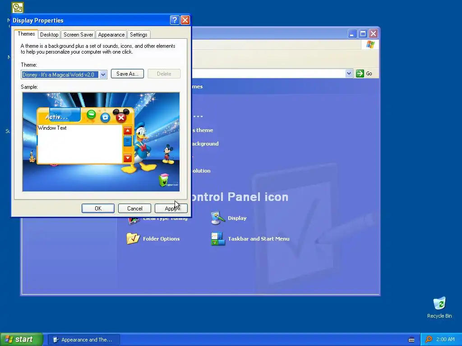Switch to the Settings tab

click(139, 35)
